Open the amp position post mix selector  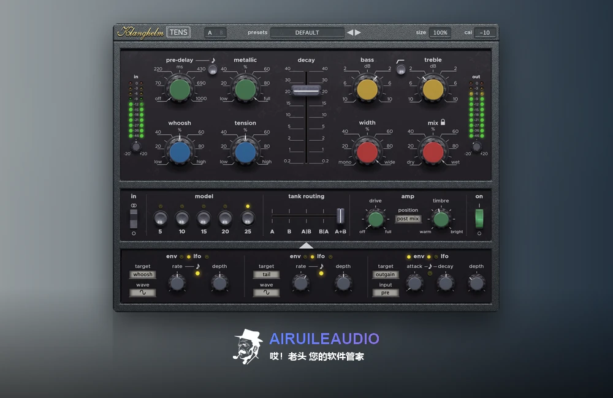(408, 219)
